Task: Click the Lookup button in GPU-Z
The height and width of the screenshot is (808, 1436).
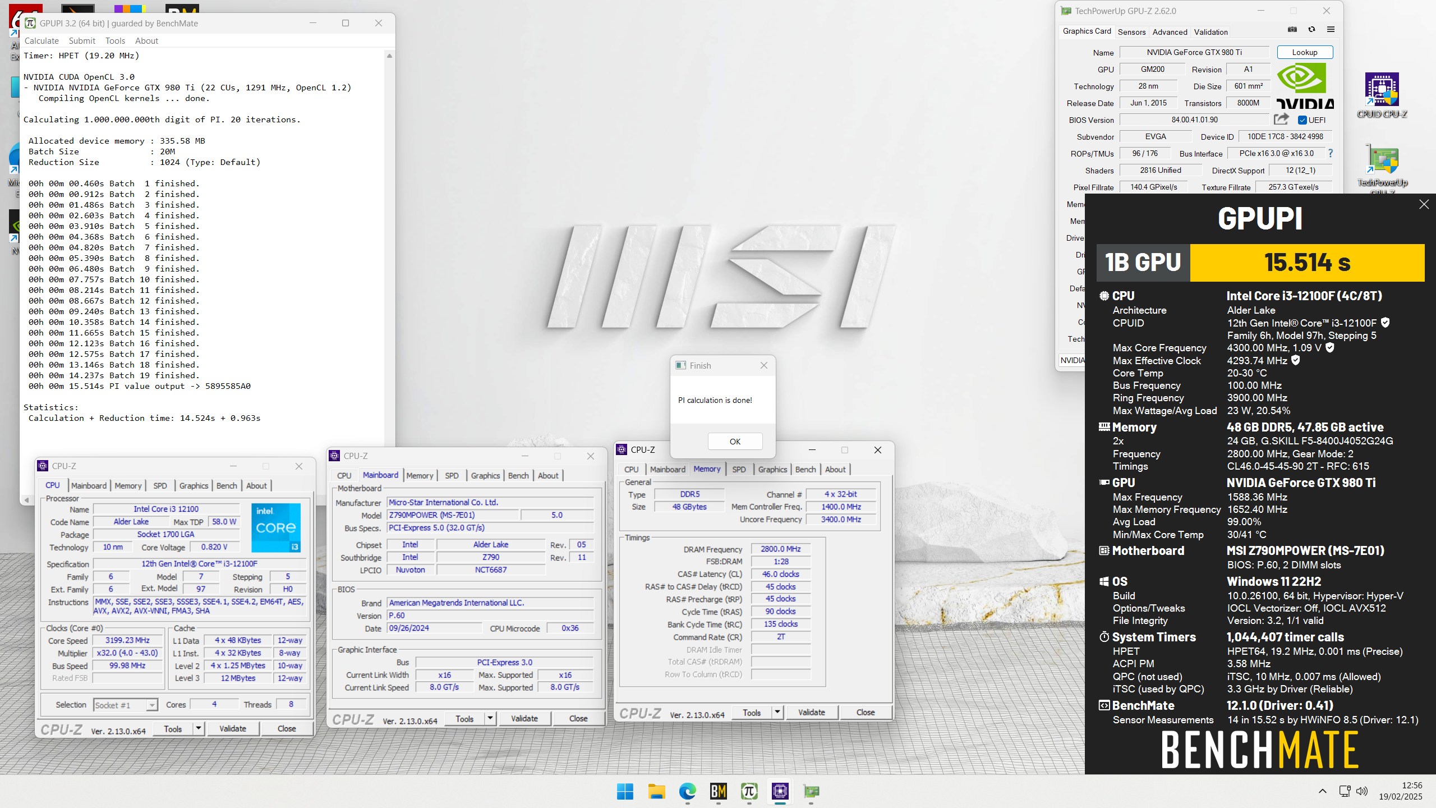Action: click(x=1305, y=52)
